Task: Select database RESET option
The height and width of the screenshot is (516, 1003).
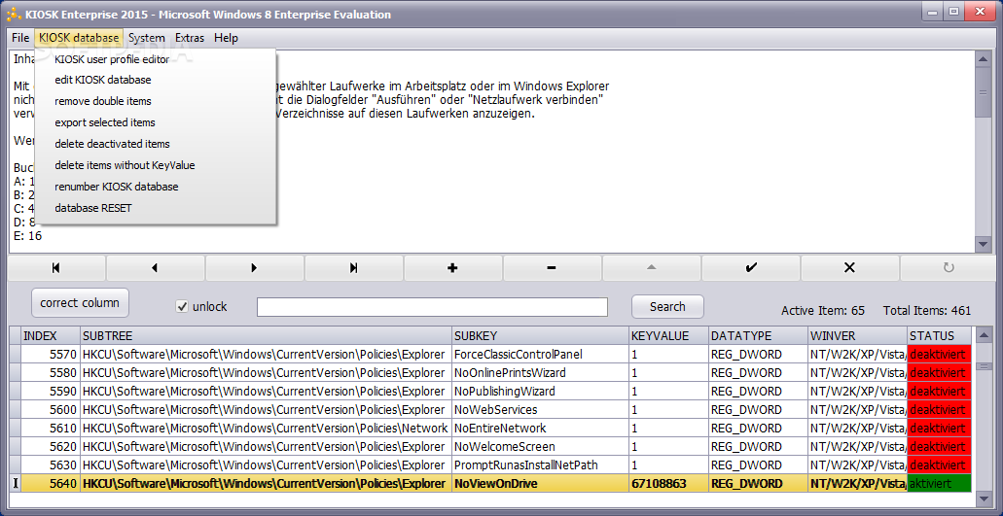Action: pyautogui.click(x=156, y=208)
